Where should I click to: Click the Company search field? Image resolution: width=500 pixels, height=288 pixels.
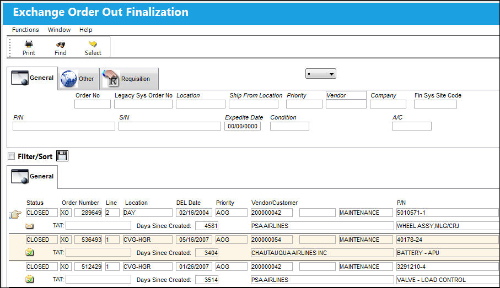click(x=388, y=104)
